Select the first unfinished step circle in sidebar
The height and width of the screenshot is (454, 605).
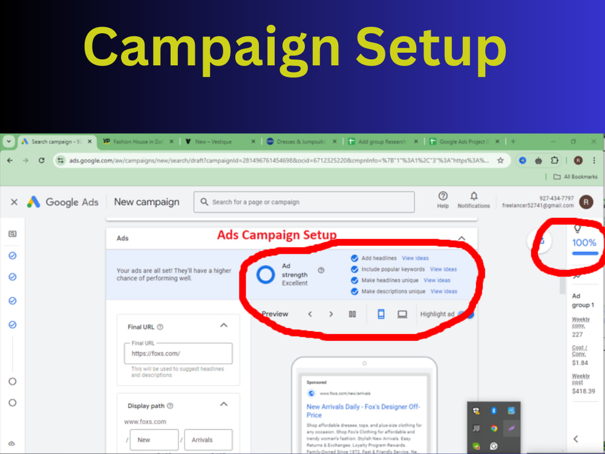click(12, 381)
